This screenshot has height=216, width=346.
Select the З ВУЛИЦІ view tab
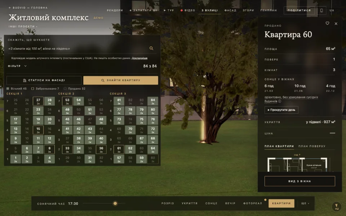point(210,10)
